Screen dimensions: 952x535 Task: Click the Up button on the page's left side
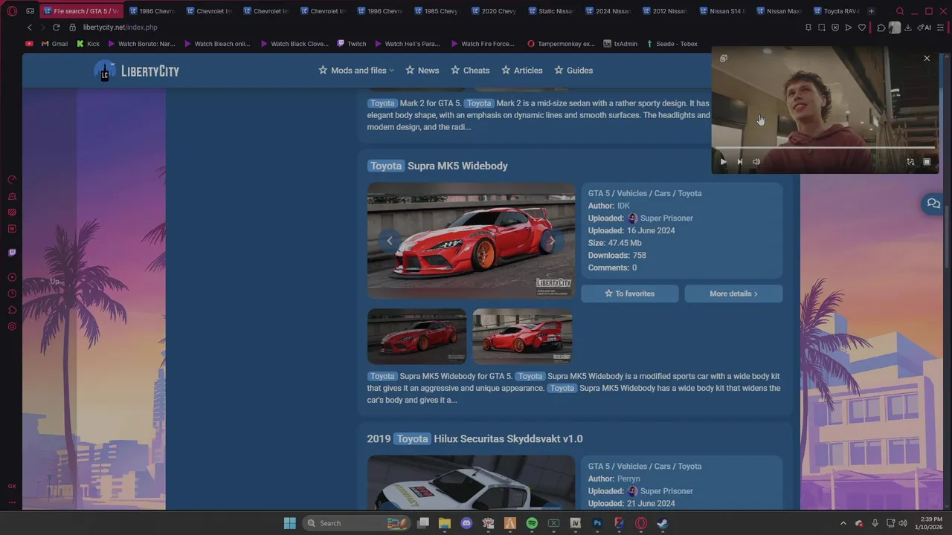pos(54,282)
